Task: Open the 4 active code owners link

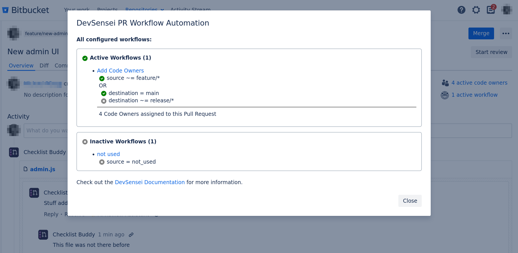Action: coord(479,83)
